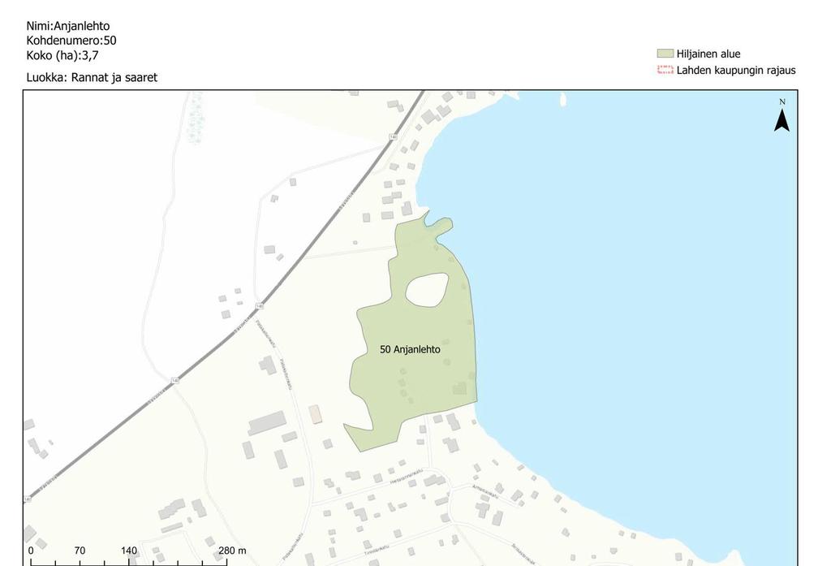
Task: Click the north arrow symbol
Action: (x=781, y=115)
